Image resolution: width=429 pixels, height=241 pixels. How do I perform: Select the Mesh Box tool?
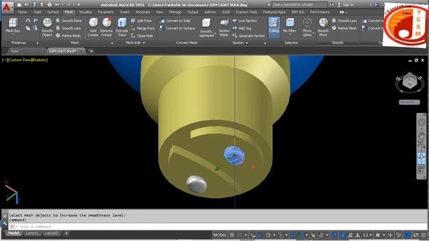coord(13,25)
